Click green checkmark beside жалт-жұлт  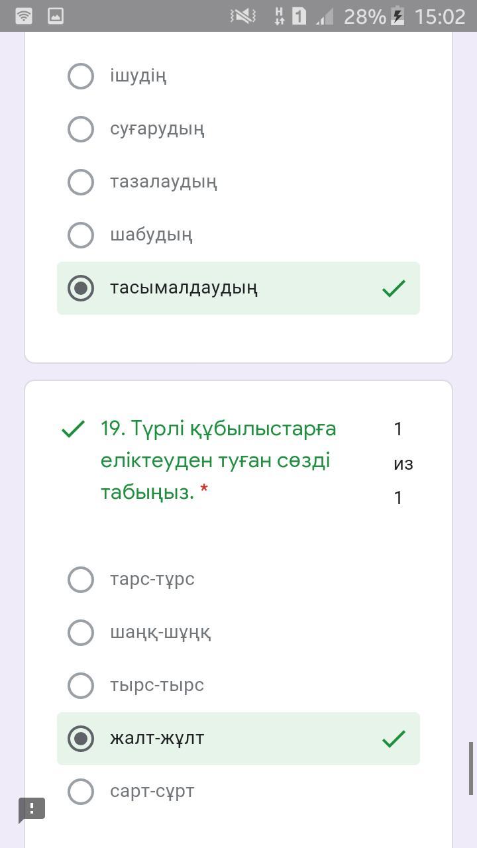(x=394, y=739)
